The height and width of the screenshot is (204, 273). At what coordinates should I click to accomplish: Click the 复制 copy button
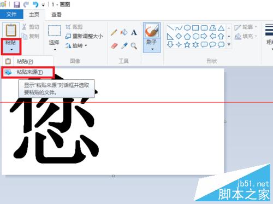tap(31, 36)
